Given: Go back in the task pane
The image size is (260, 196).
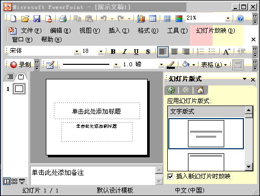Looking at the screenshot, I should pos(171,90).
